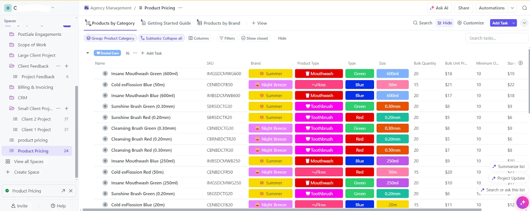
Task: Toggle status circle for Insane Mouthwash Green (600ml)
Action: point(105,74)
